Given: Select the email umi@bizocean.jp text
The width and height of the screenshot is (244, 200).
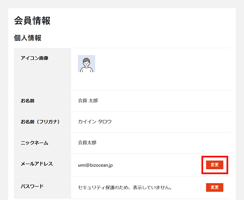Looking at the screenshot, I should (x=95, y=165).
